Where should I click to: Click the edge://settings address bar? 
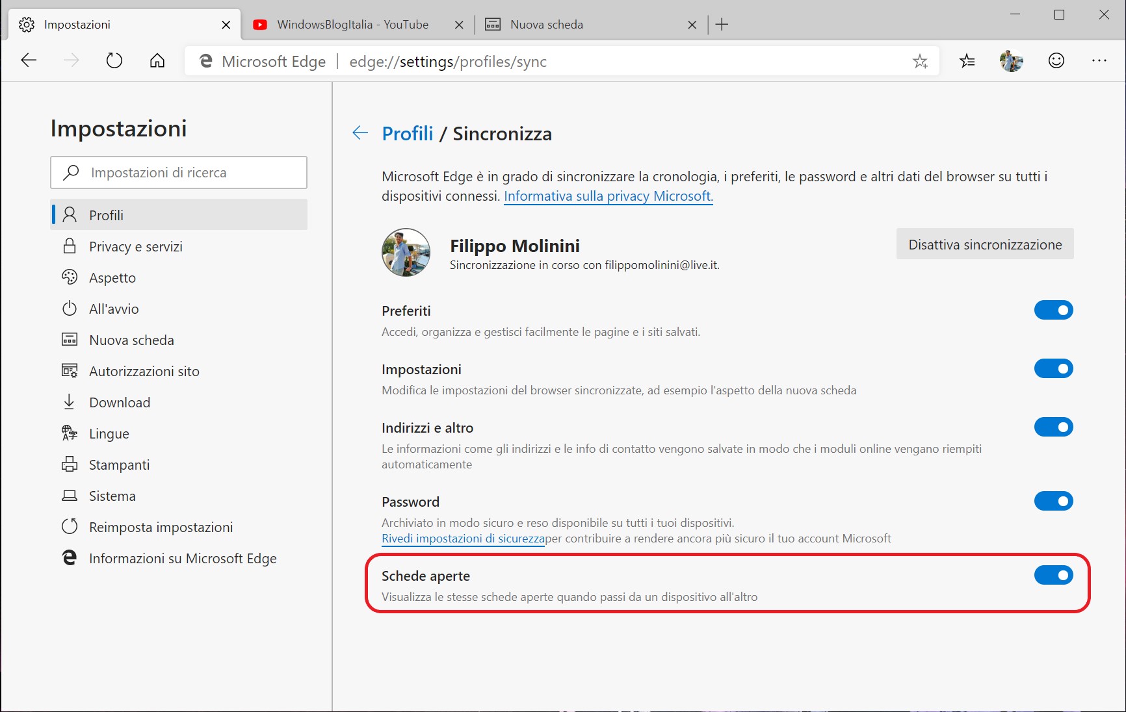562,61
